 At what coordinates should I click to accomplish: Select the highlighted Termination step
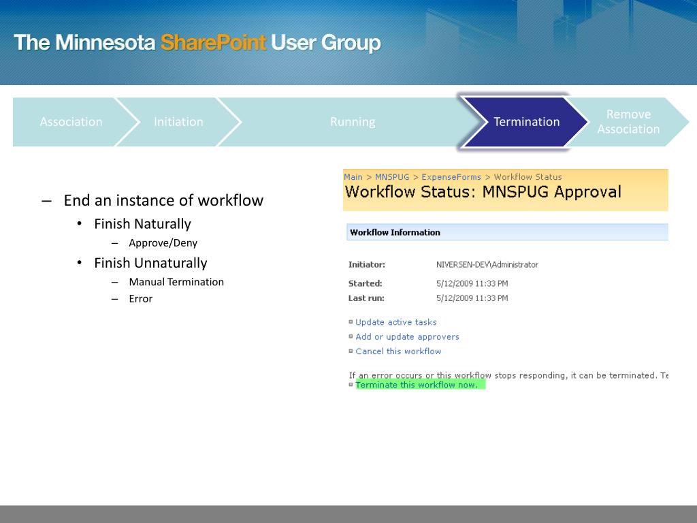coord(526,122)
